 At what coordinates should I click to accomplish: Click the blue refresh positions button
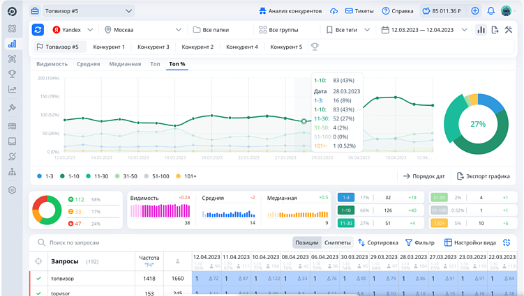pos(38,30)
